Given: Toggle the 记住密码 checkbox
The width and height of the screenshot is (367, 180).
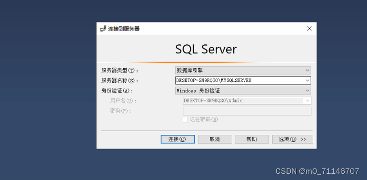Looking at the screenshot, I should [x=185, y=120].
